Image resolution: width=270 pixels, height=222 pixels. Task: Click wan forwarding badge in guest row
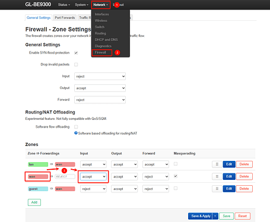click(65, 189)
